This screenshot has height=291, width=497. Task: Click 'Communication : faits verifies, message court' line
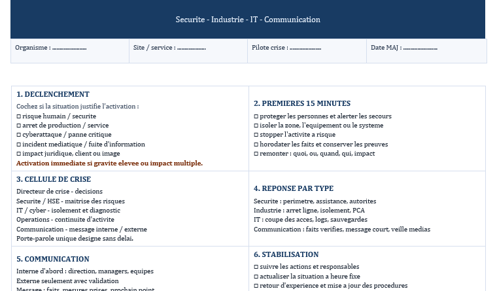click(342, 229)
